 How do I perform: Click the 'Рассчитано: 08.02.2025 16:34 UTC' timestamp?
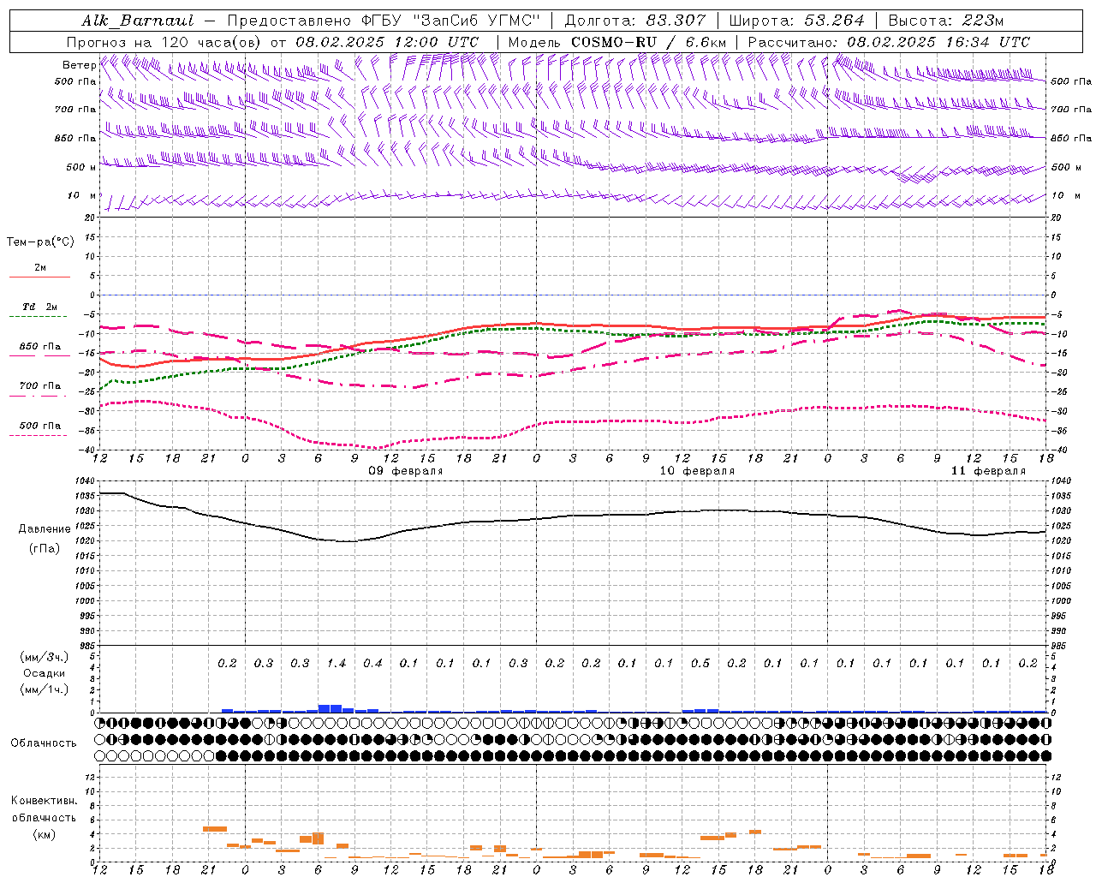889,42
